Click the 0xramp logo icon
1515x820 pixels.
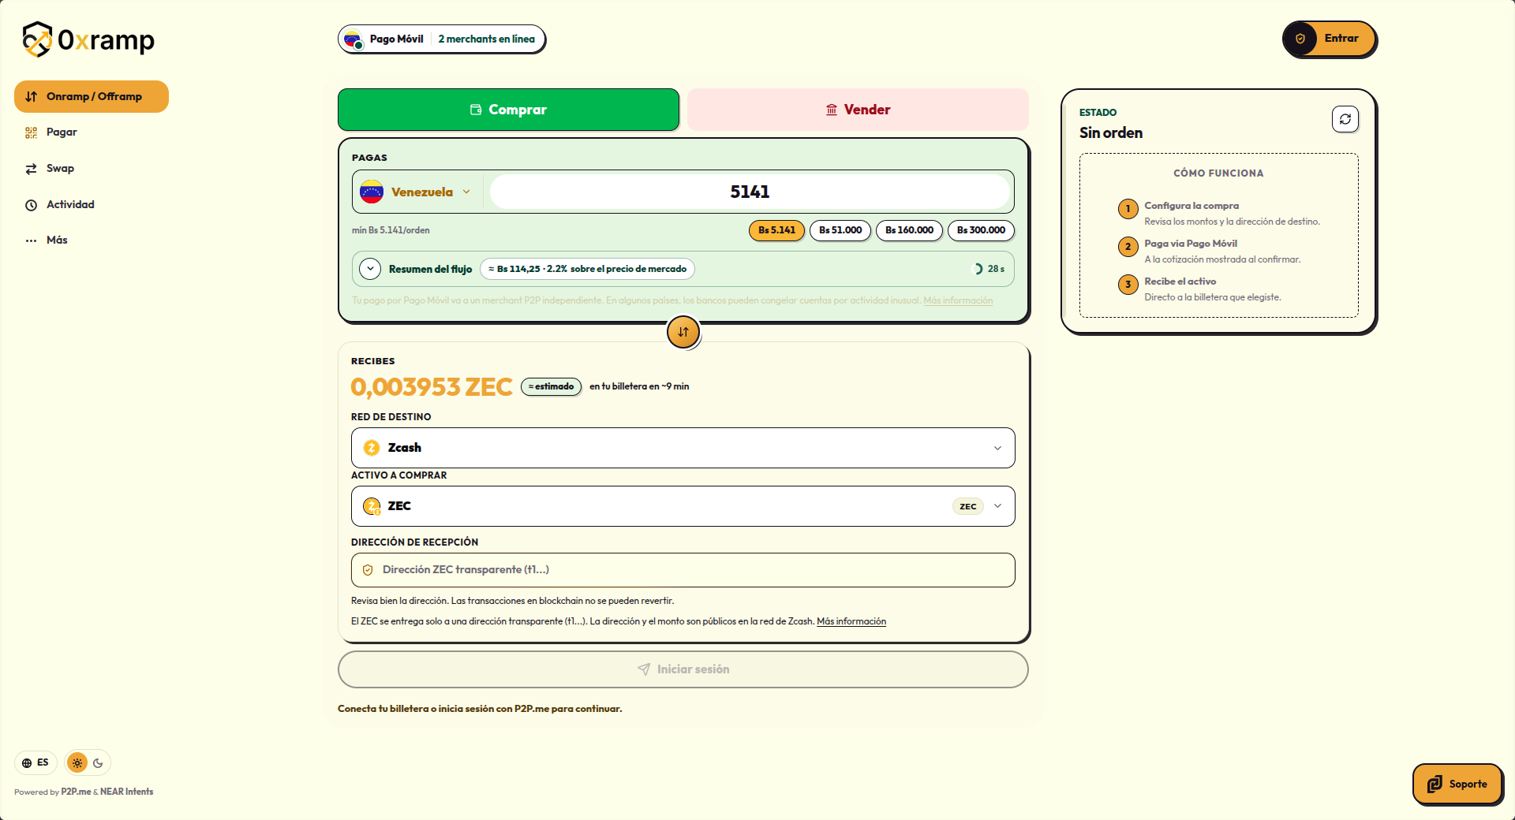pyautogui.click(x=37, y=39)
